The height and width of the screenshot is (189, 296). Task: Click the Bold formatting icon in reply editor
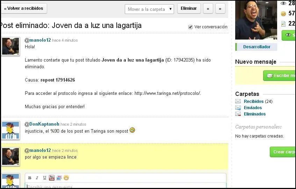tap(30, 178)
